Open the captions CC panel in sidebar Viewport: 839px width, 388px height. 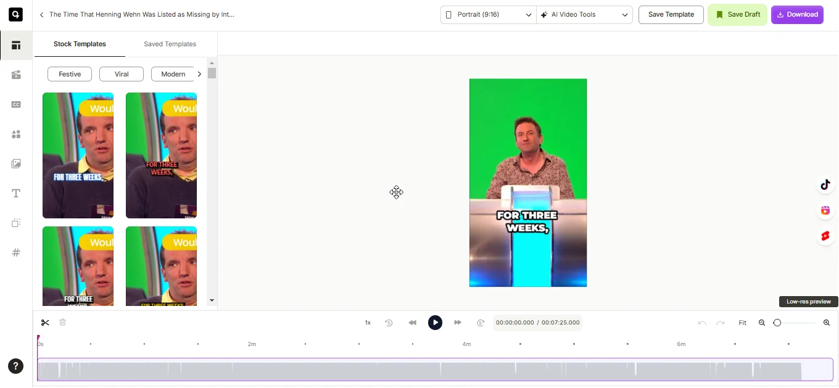(16, 105)
